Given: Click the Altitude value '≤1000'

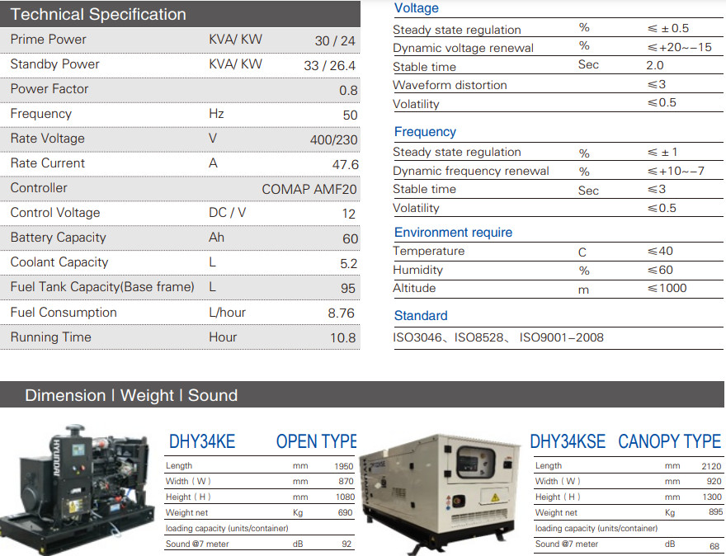Looking at the screenshot, I should click(x=667, y=289).
